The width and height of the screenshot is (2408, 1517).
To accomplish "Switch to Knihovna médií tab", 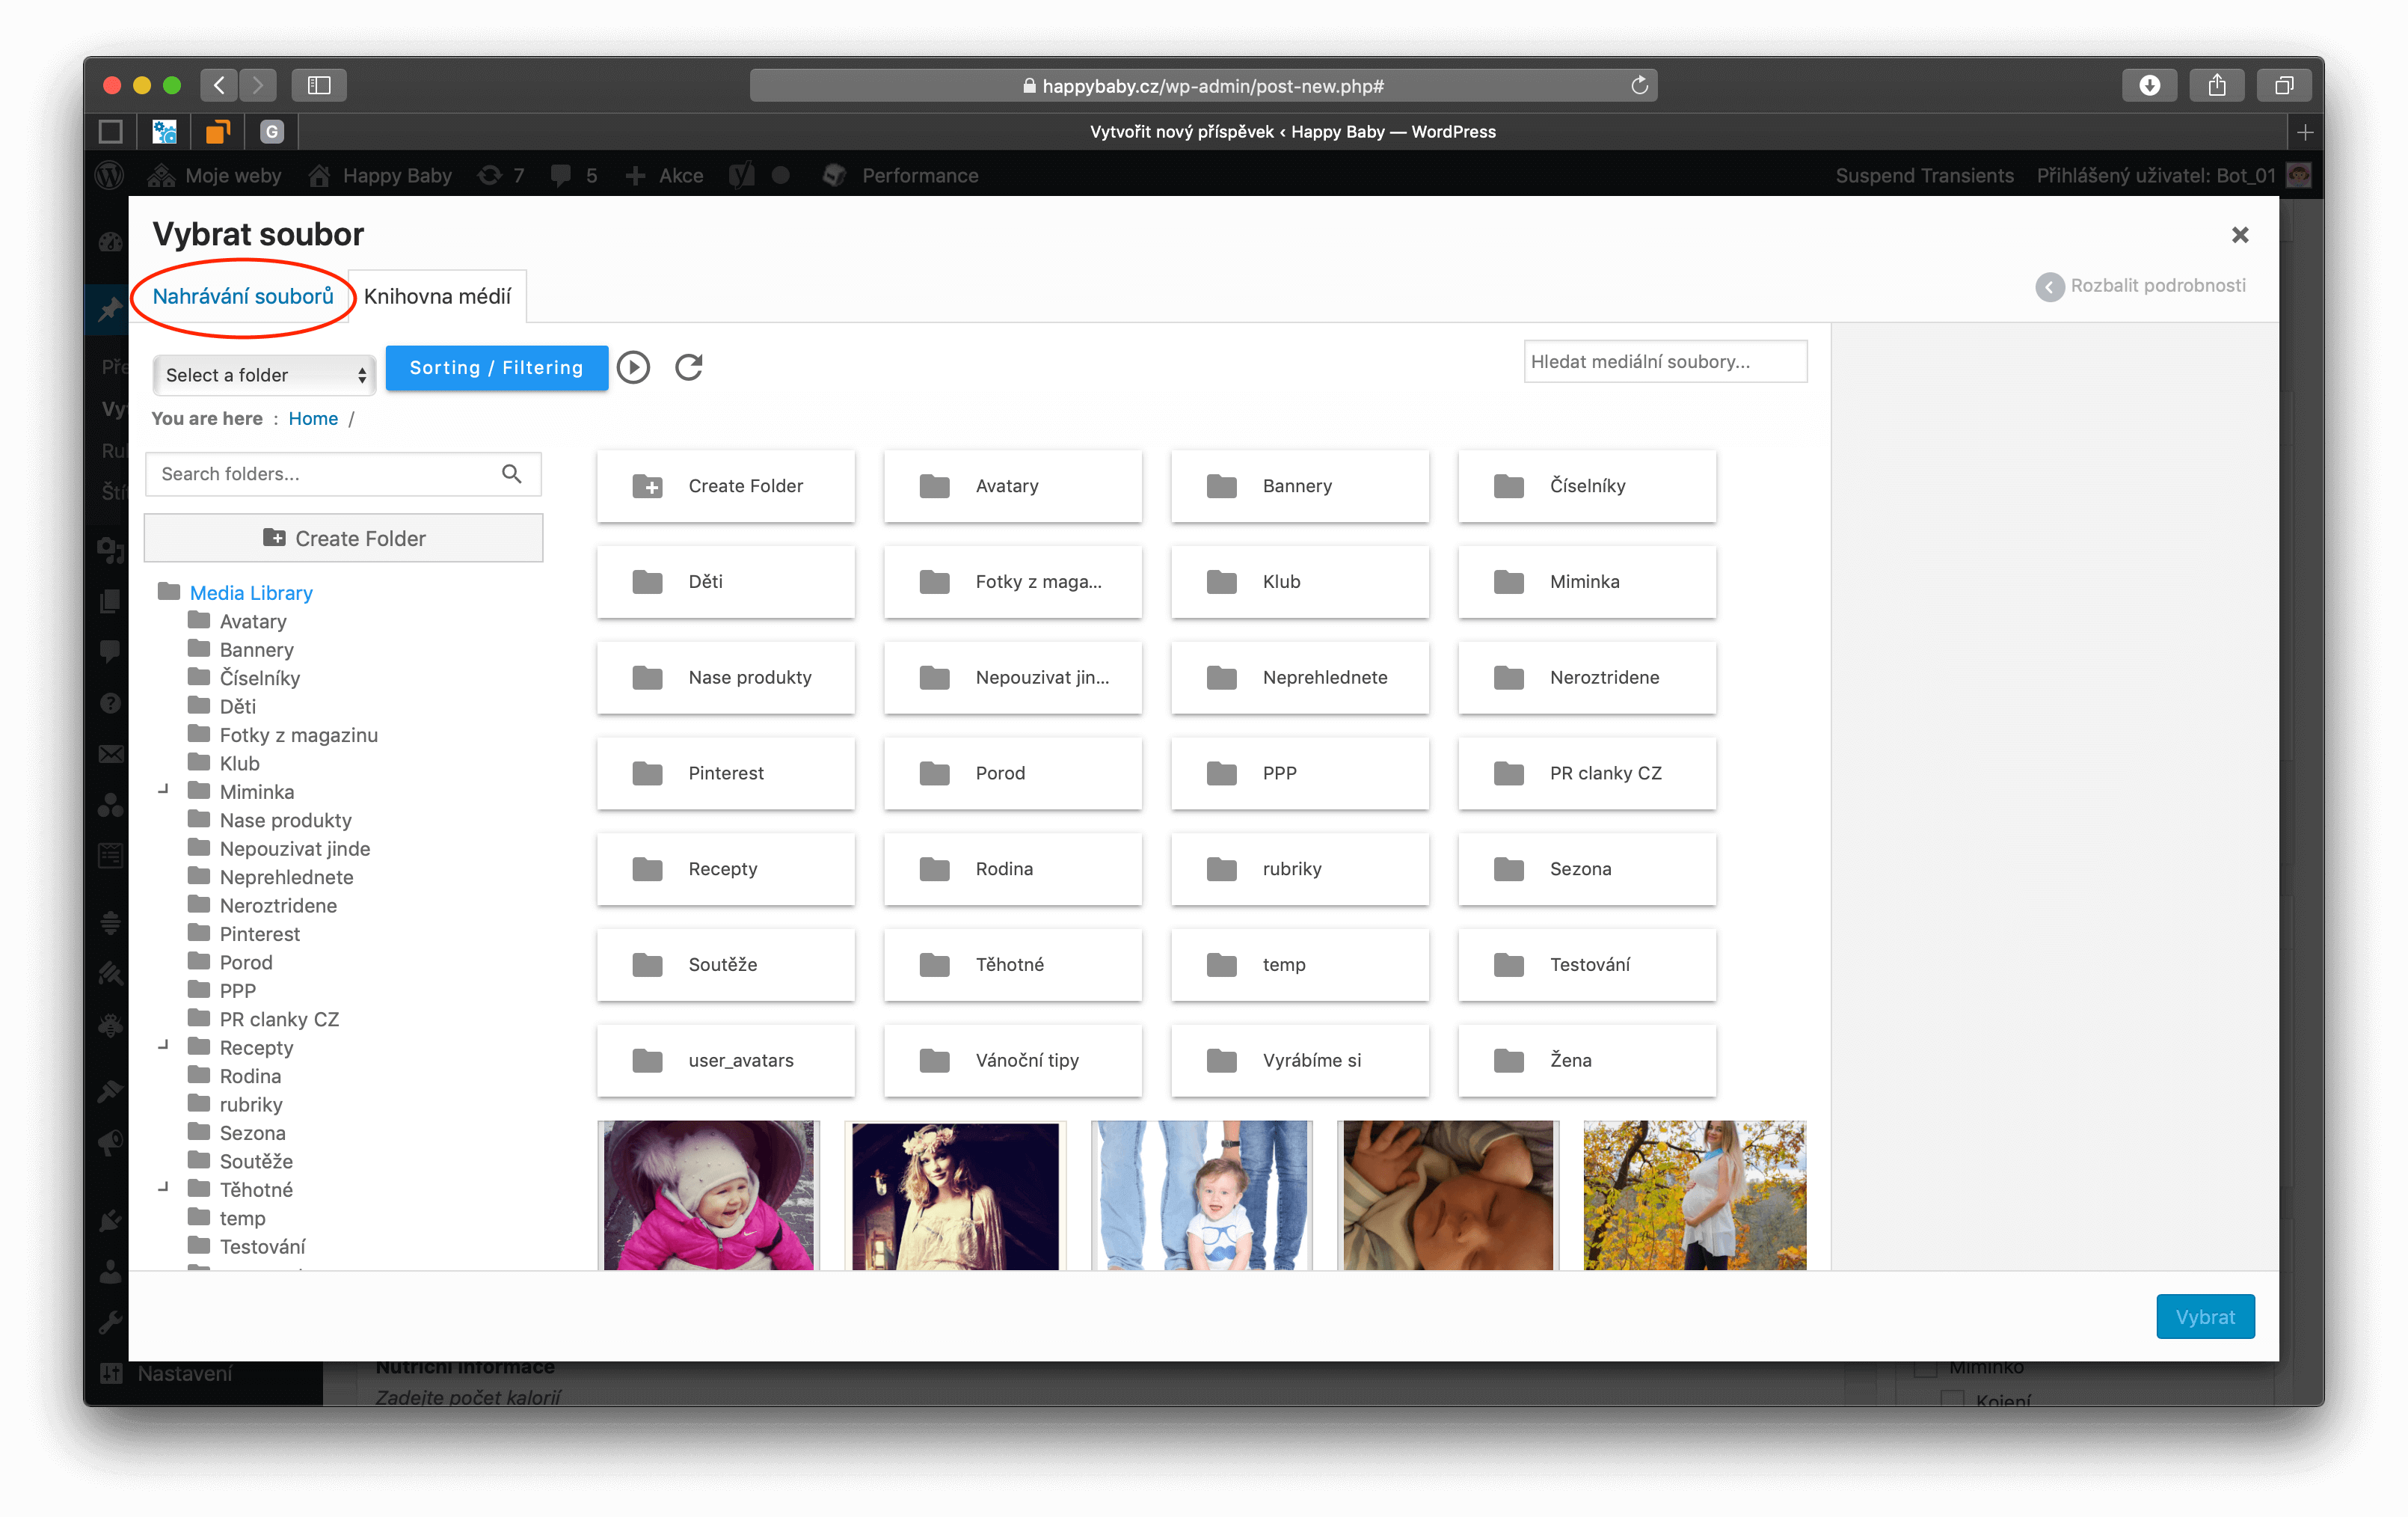I will [x=437, y=296].
